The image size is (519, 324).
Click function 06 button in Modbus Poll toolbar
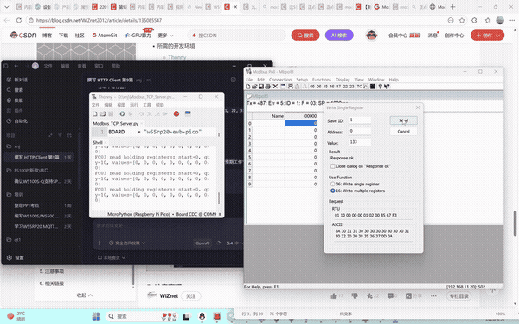[x=318, y=87]
